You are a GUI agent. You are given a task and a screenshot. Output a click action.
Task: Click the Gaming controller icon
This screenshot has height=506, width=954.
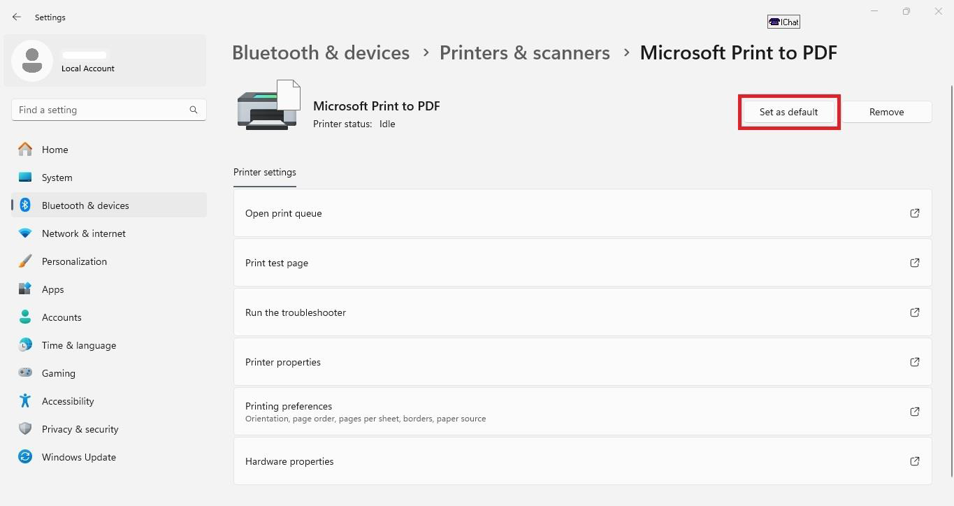[25, 373]
